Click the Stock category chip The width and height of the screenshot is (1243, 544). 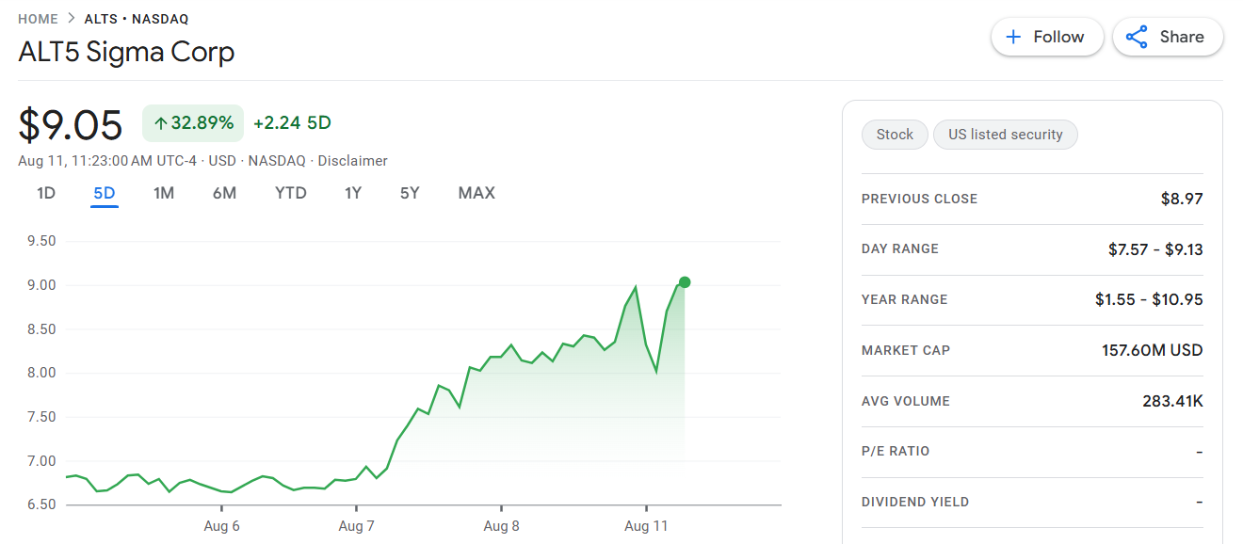coord(895,135)
